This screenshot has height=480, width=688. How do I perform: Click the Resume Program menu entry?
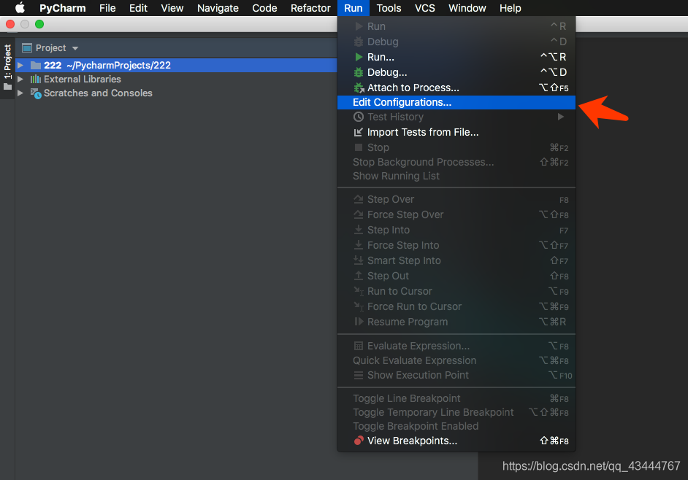point(456,322)
